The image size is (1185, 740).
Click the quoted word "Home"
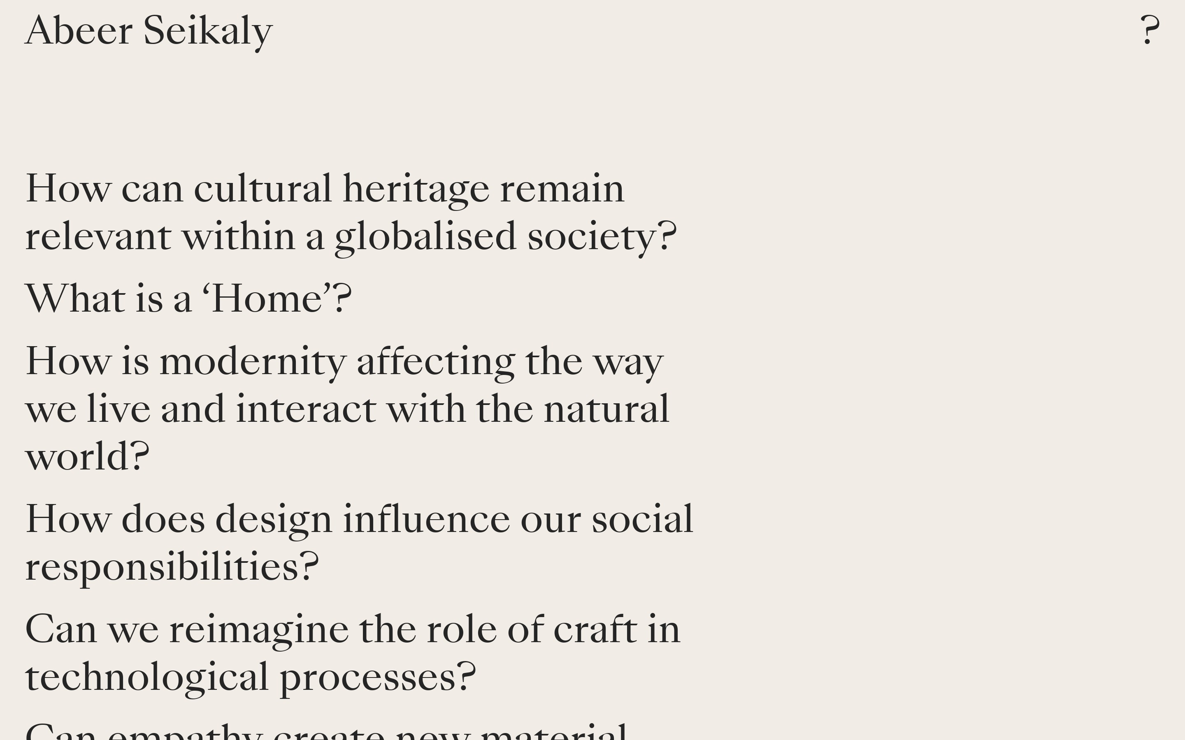coord(267,298)
